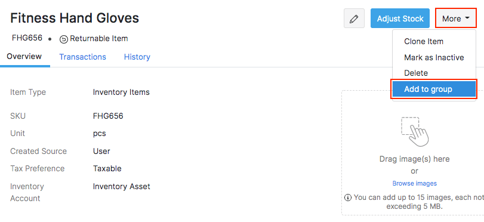Select Add to group menu entry
The image size is (484, 222).
click(434, 90)
